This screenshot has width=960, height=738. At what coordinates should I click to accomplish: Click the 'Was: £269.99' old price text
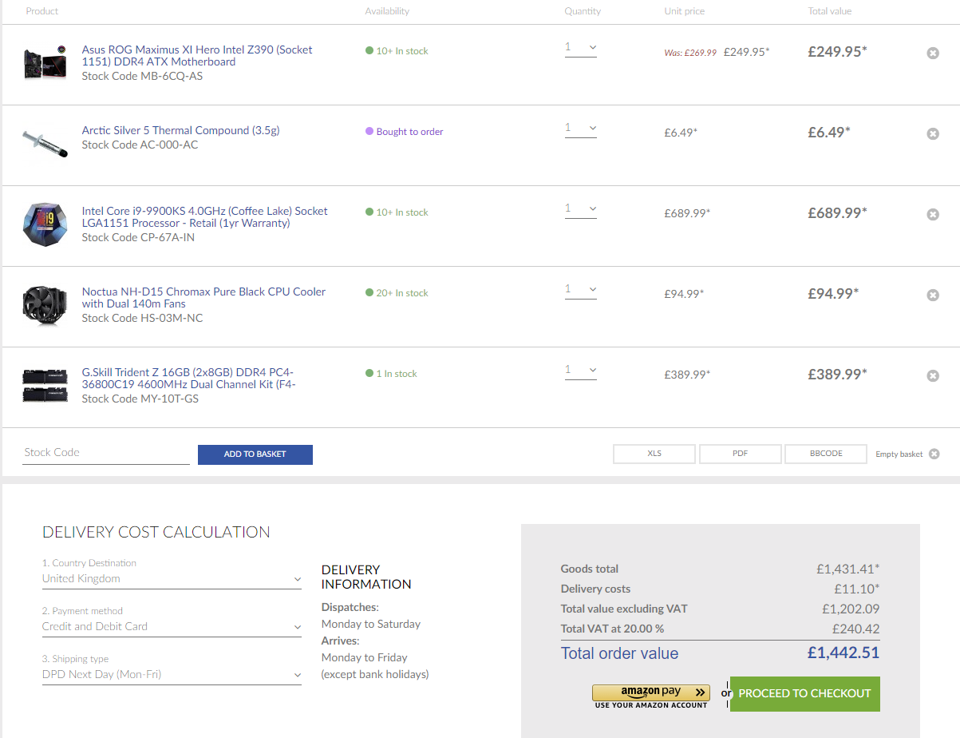pyautogui.click(x=690, y=53)
